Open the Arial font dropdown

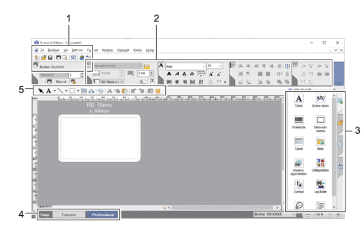(x=185, y=66)
